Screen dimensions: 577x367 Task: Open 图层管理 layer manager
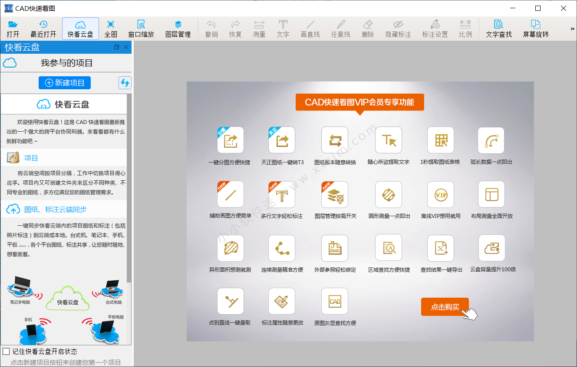tap(178, 29)
